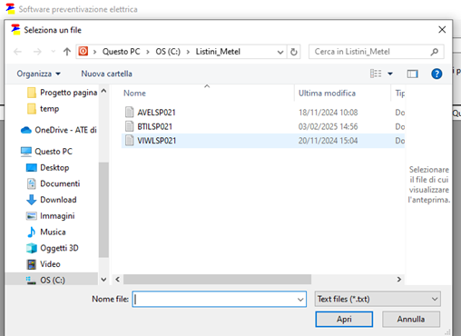This screenshot has height=336, width=461.
Task: Create a folder with 'Nuova cartella'
Action: pos(106,74)
